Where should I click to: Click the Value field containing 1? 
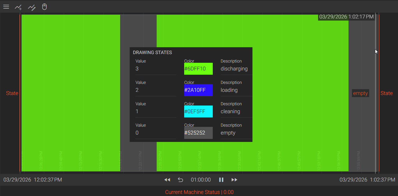click(156, 112)
